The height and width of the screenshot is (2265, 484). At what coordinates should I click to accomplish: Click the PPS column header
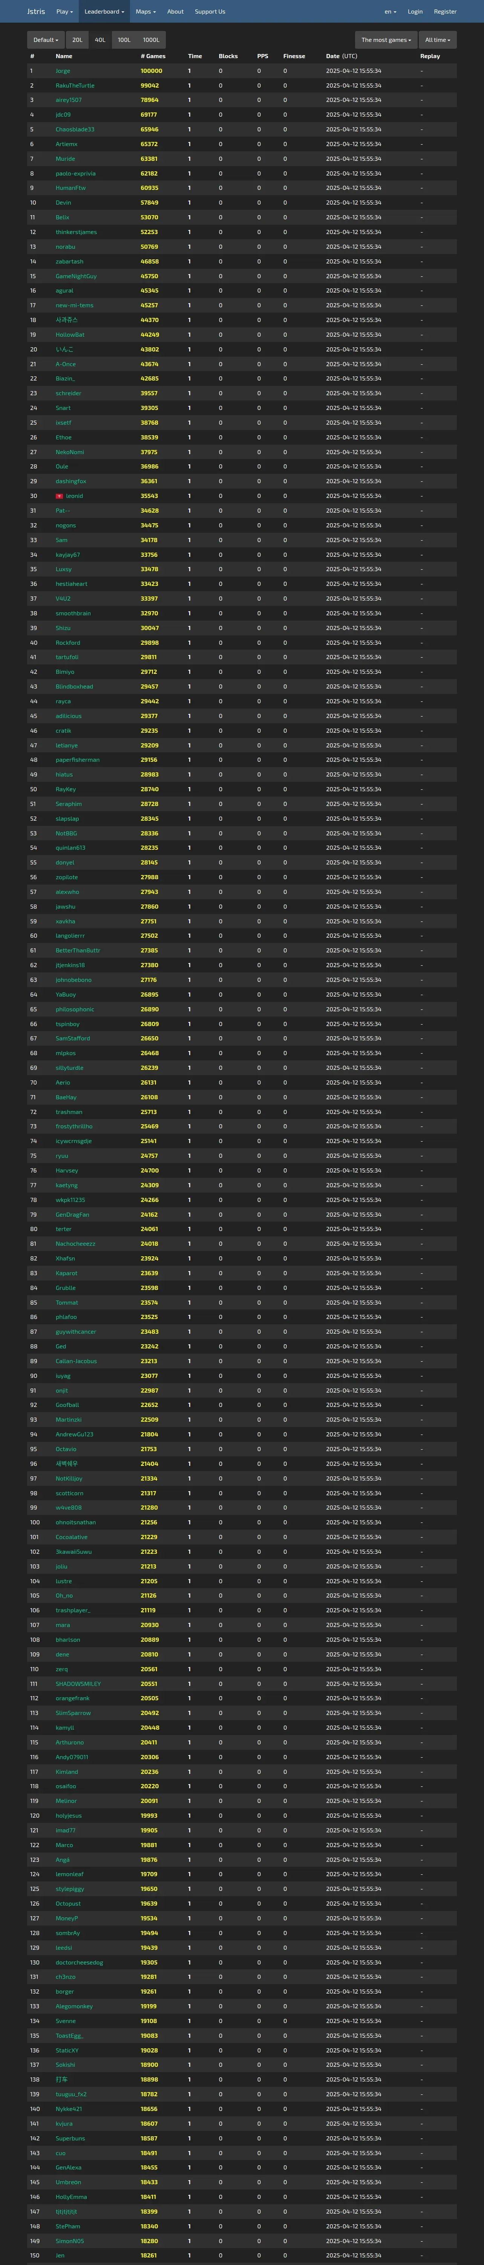(x=263, y=56)
